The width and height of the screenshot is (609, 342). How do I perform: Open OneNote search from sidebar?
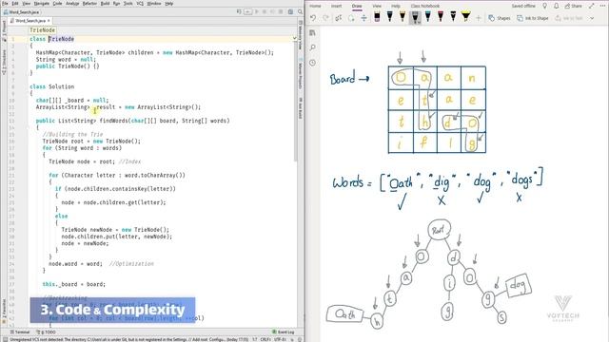[312, 47]
